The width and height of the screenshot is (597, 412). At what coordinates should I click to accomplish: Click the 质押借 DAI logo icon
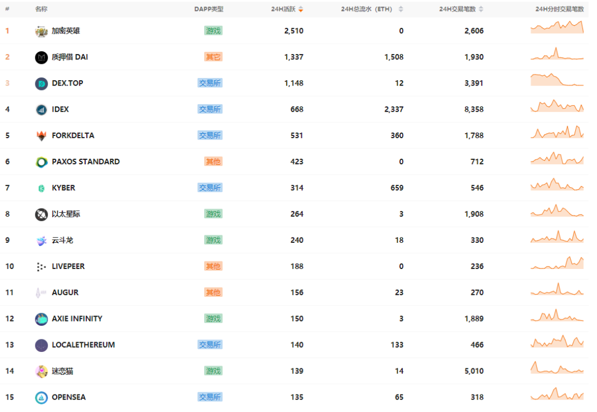41,57
